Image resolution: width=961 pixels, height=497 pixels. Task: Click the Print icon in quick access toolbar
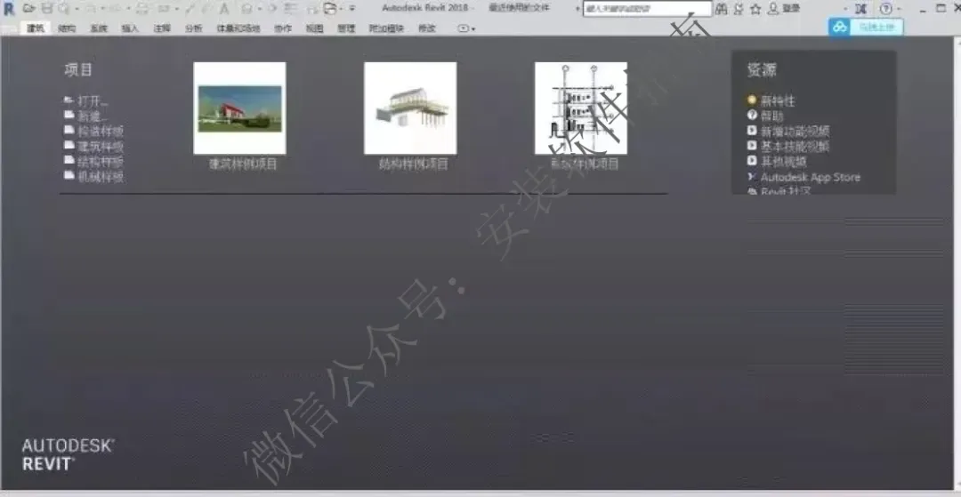[x=142, y=9]
